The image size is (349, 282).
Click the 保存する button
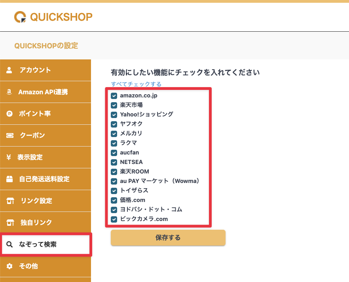click(x=168, y=238)
